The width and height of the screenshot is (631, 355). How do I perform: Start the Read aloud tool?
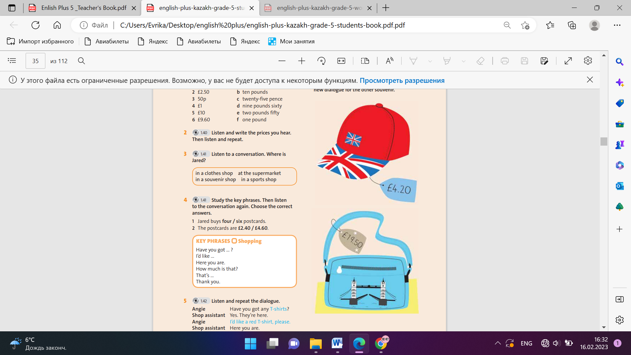[389, 61]
